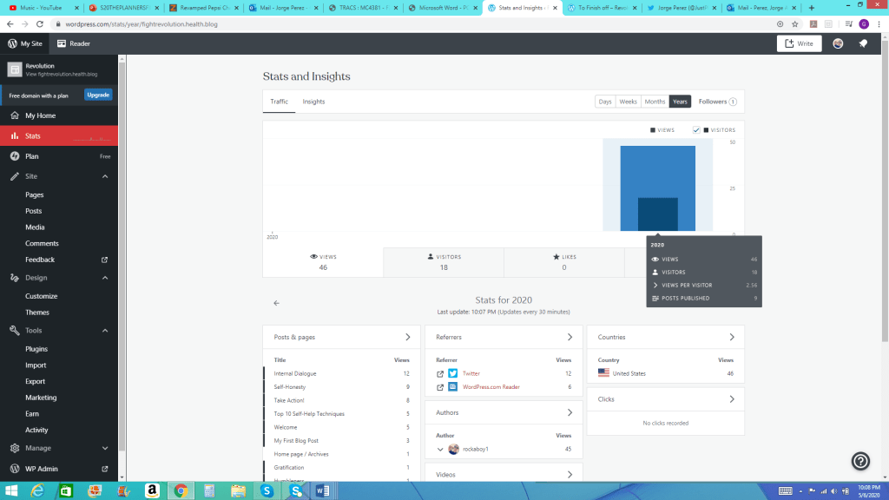Select the Months period toggle
The image size is (889, 500).
point(655,102)
